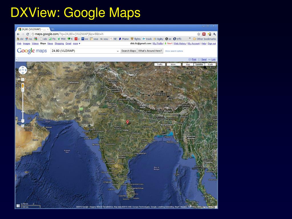Select the 24,80 (VU2WAP) browser tab

tap(33, 29)
